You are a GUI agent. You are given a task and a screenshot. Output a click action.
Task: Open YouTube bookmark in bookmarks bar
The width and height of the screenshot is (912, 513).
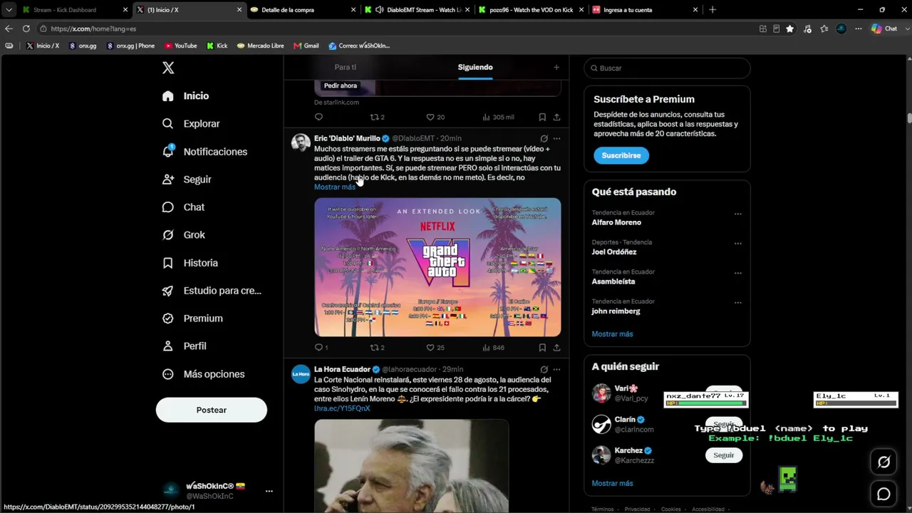tap(181, 46)
